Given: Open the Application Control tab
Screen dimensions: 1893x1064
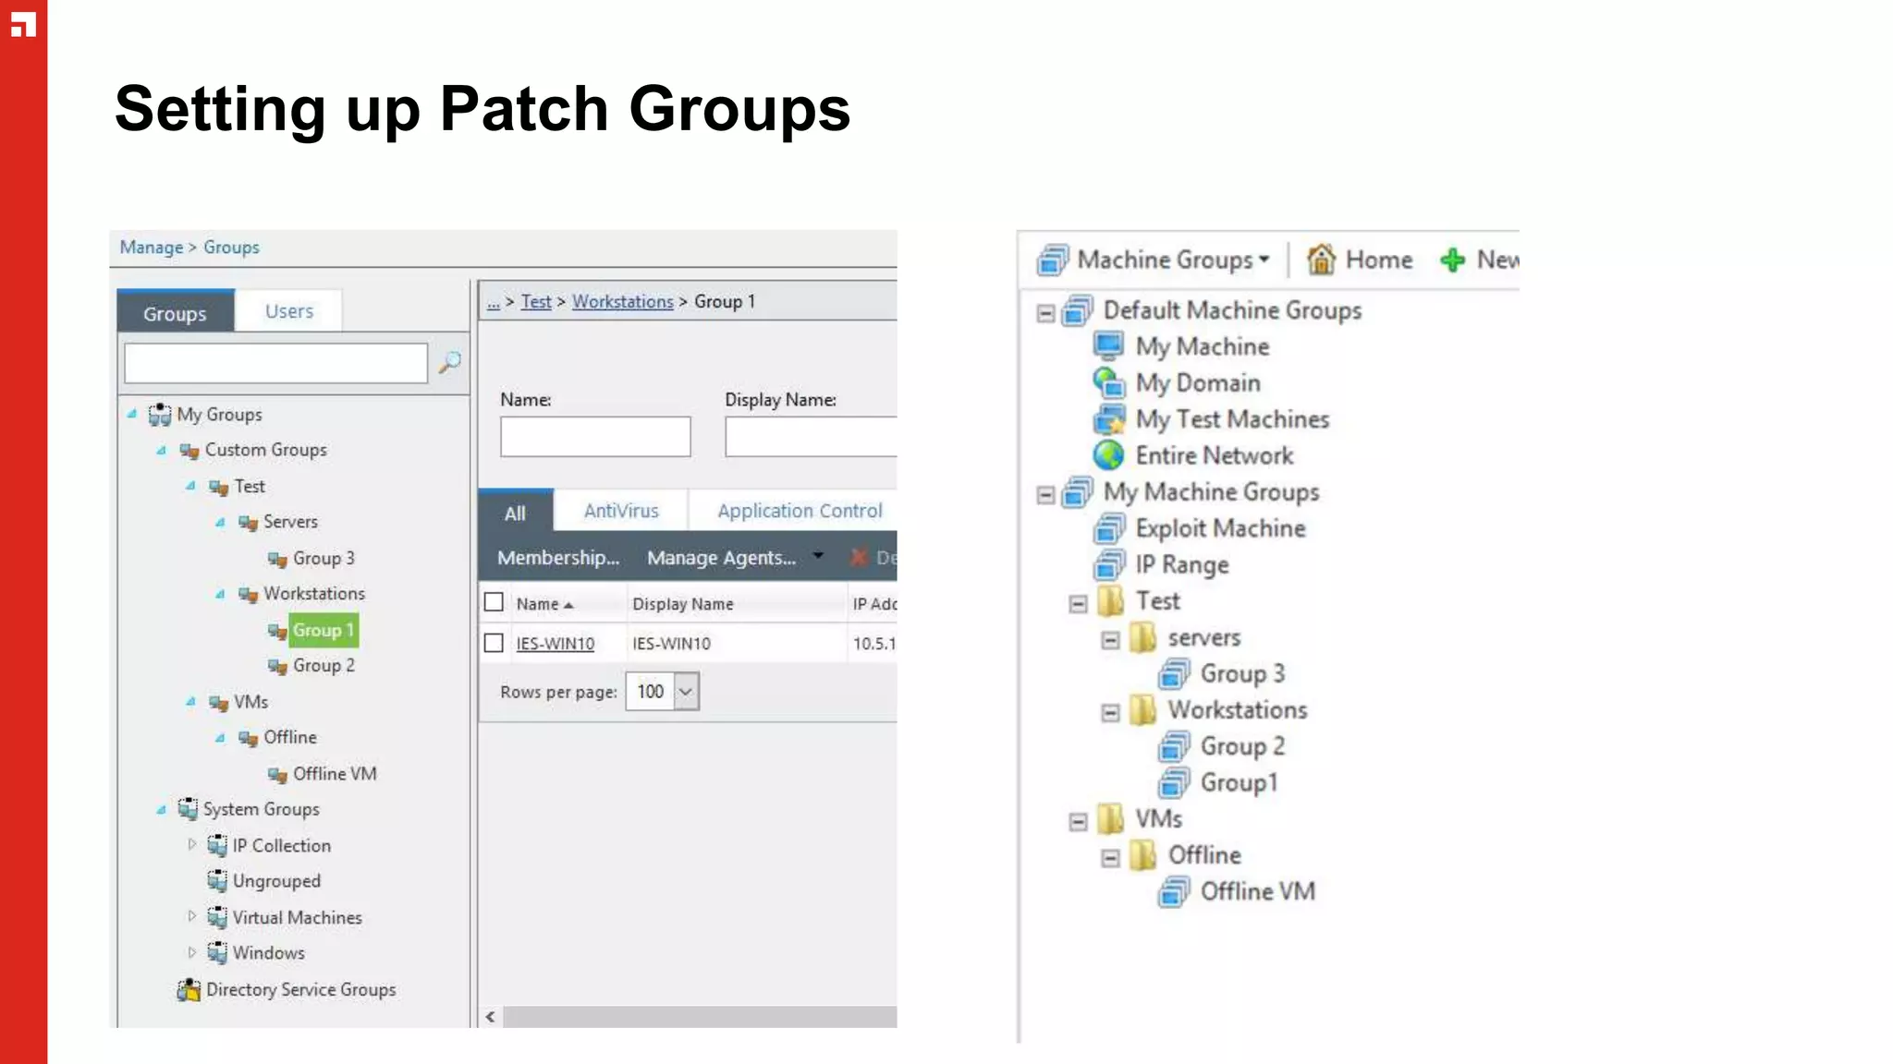Looking at the screenshot, I should [x=800, y=511].
